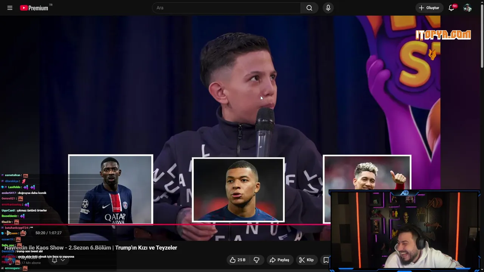This screenshot has width=484, height=272.
Task: Click chat message 'çıkmaz üstünü örterler'
Action: coord(32,210)
